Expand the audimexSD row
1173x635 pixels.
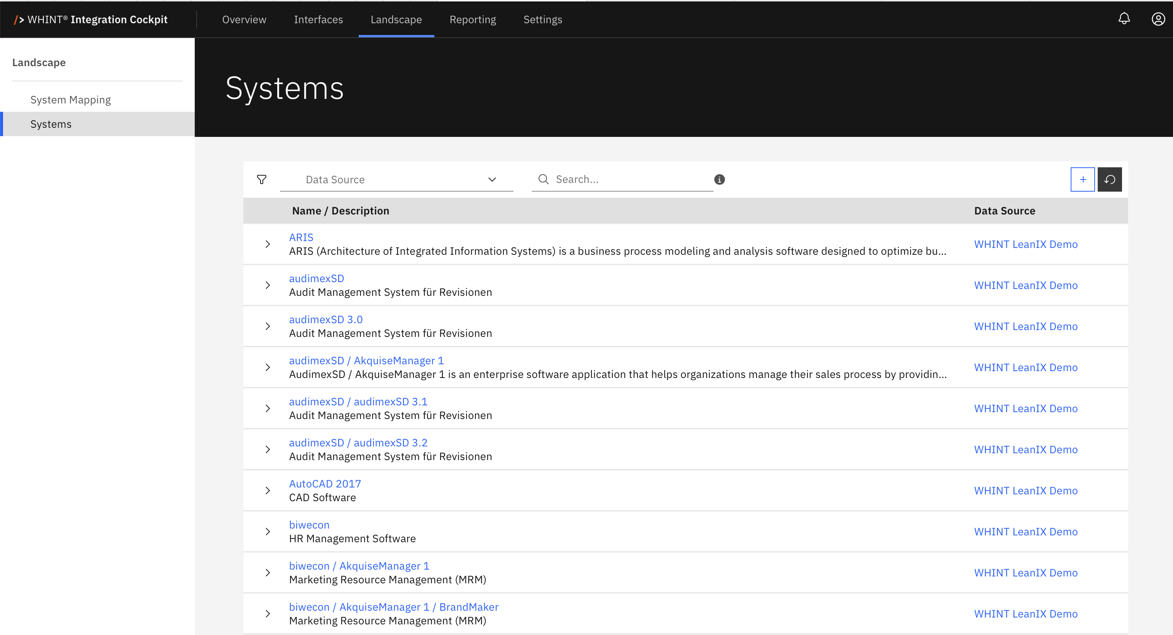pyautogui.click(x=268, y=285)
